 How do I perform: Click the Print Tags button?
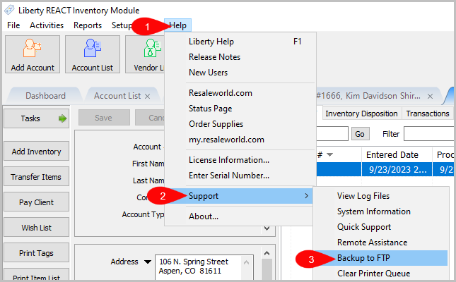(x=36, y=252)
